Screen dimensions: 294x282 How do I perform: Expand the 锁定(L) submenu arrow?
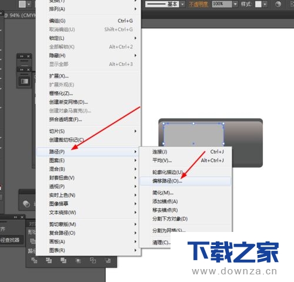pyautogui.click(x=135, y=38)
